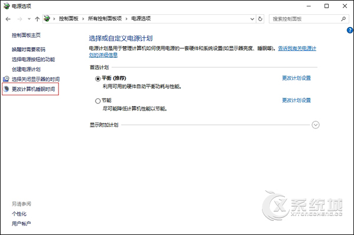Viewport: 354px width, 235px height.
Task: Click the 首选计划 section label
Action: [x=99, y=67]
